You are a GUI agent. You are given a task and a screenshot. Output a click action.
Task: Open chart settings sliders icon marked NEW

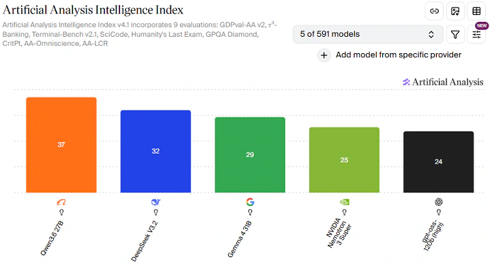(476, 34)
